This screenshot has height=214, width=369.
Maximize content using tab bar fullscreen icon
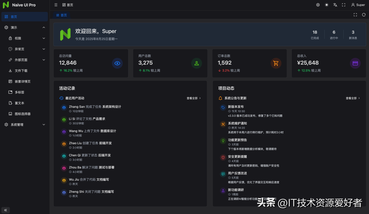point(355,15)
